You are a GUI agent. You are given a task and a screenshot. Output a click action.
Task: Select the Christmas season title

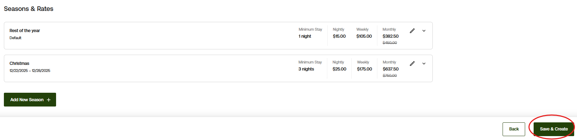(x=19, y=63)
